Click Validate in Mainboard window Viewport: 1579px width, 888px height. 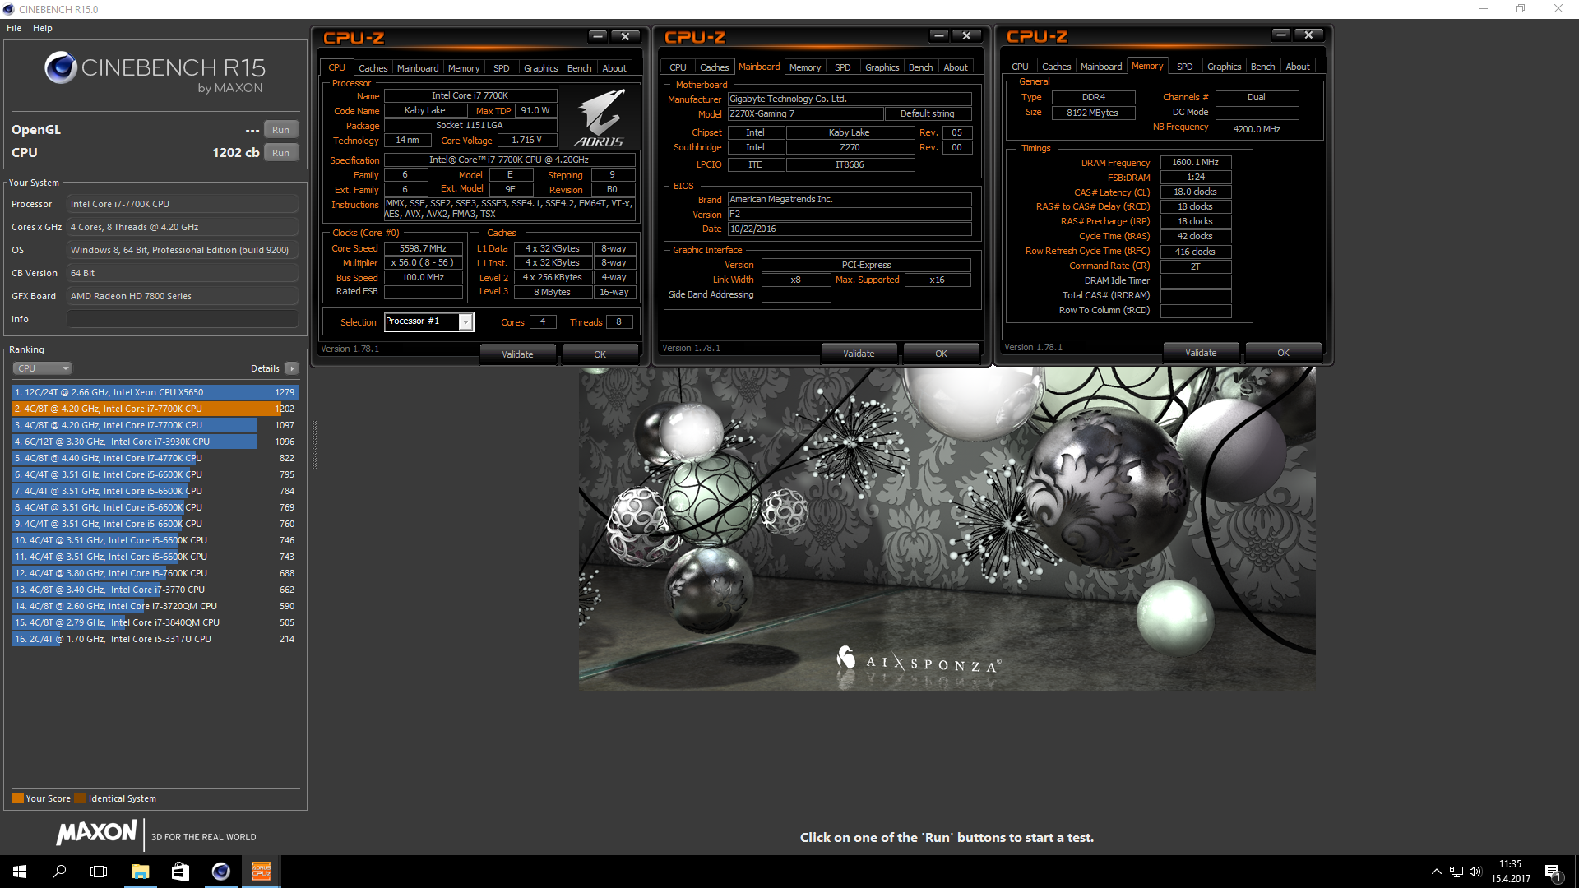[x=859, y=354]
